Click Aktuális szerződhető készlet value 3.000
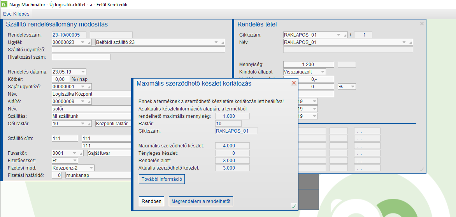The image size is (456, 217). [232, 168]
